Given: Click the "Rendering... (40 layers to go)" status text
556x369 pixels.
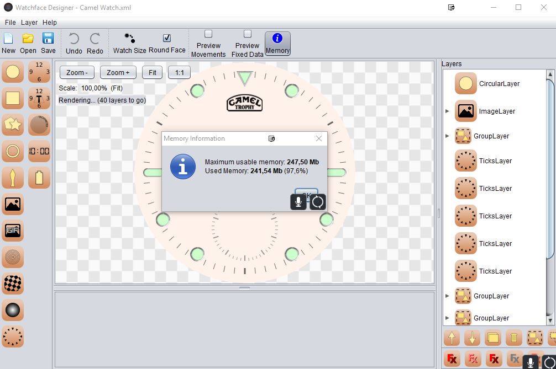Looking at the screenshot, I should [102, 100].
